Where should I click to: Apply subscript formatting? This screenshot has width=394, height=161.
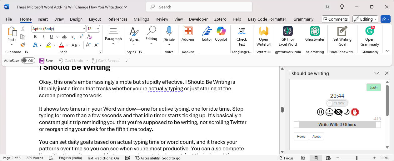pyautogui.click(x=73, y=37)
